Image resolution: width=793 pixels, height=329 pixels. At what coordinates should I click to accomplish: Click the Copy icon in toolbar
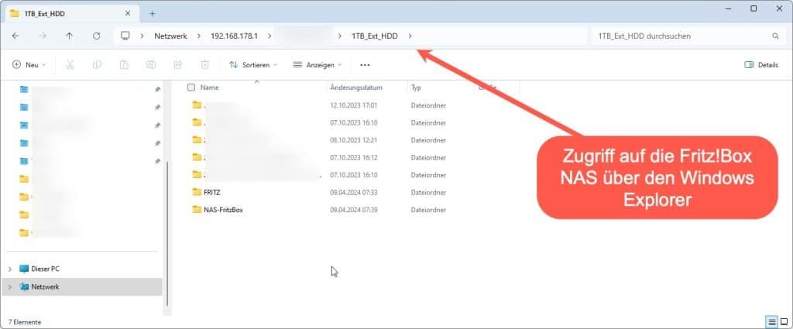(97, 65)
